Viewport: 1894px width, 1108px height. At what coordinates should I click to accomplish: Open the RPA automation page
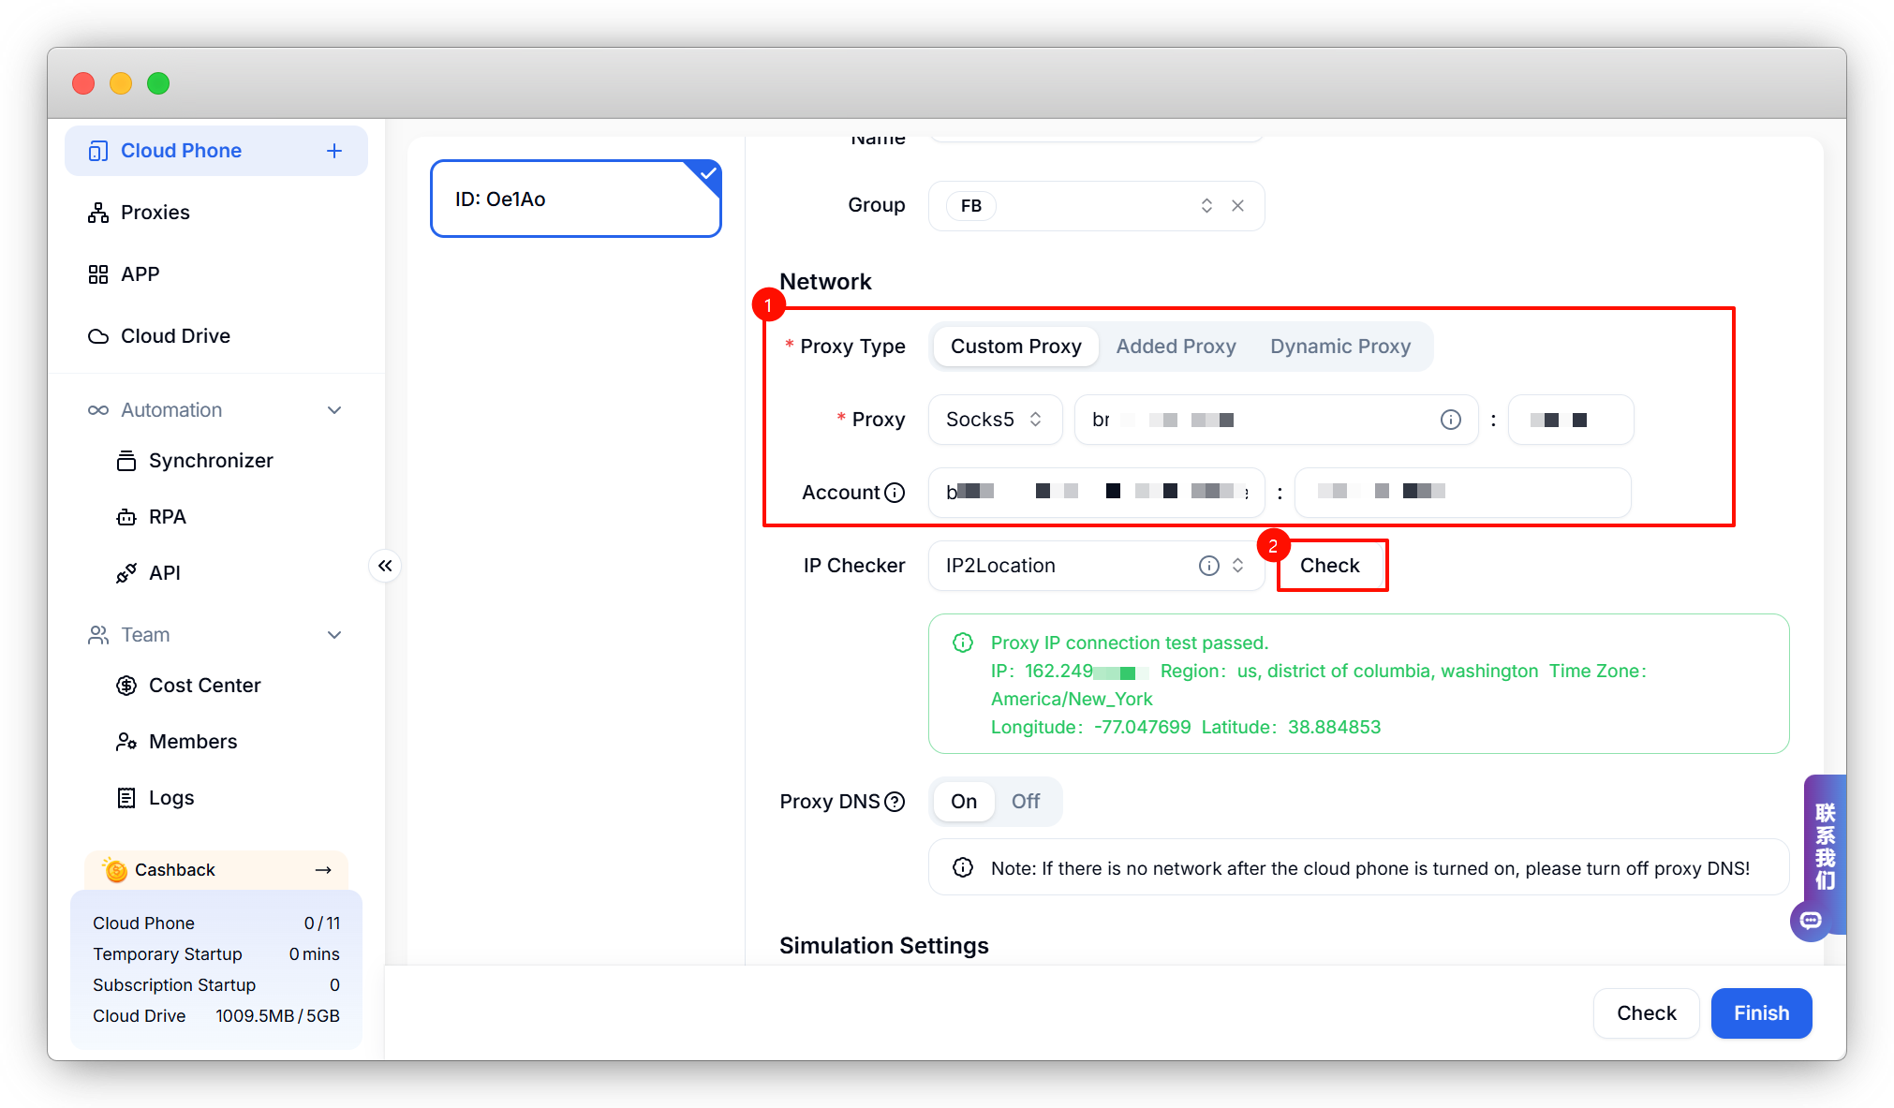pyautogui.click(x=167, y=517)
